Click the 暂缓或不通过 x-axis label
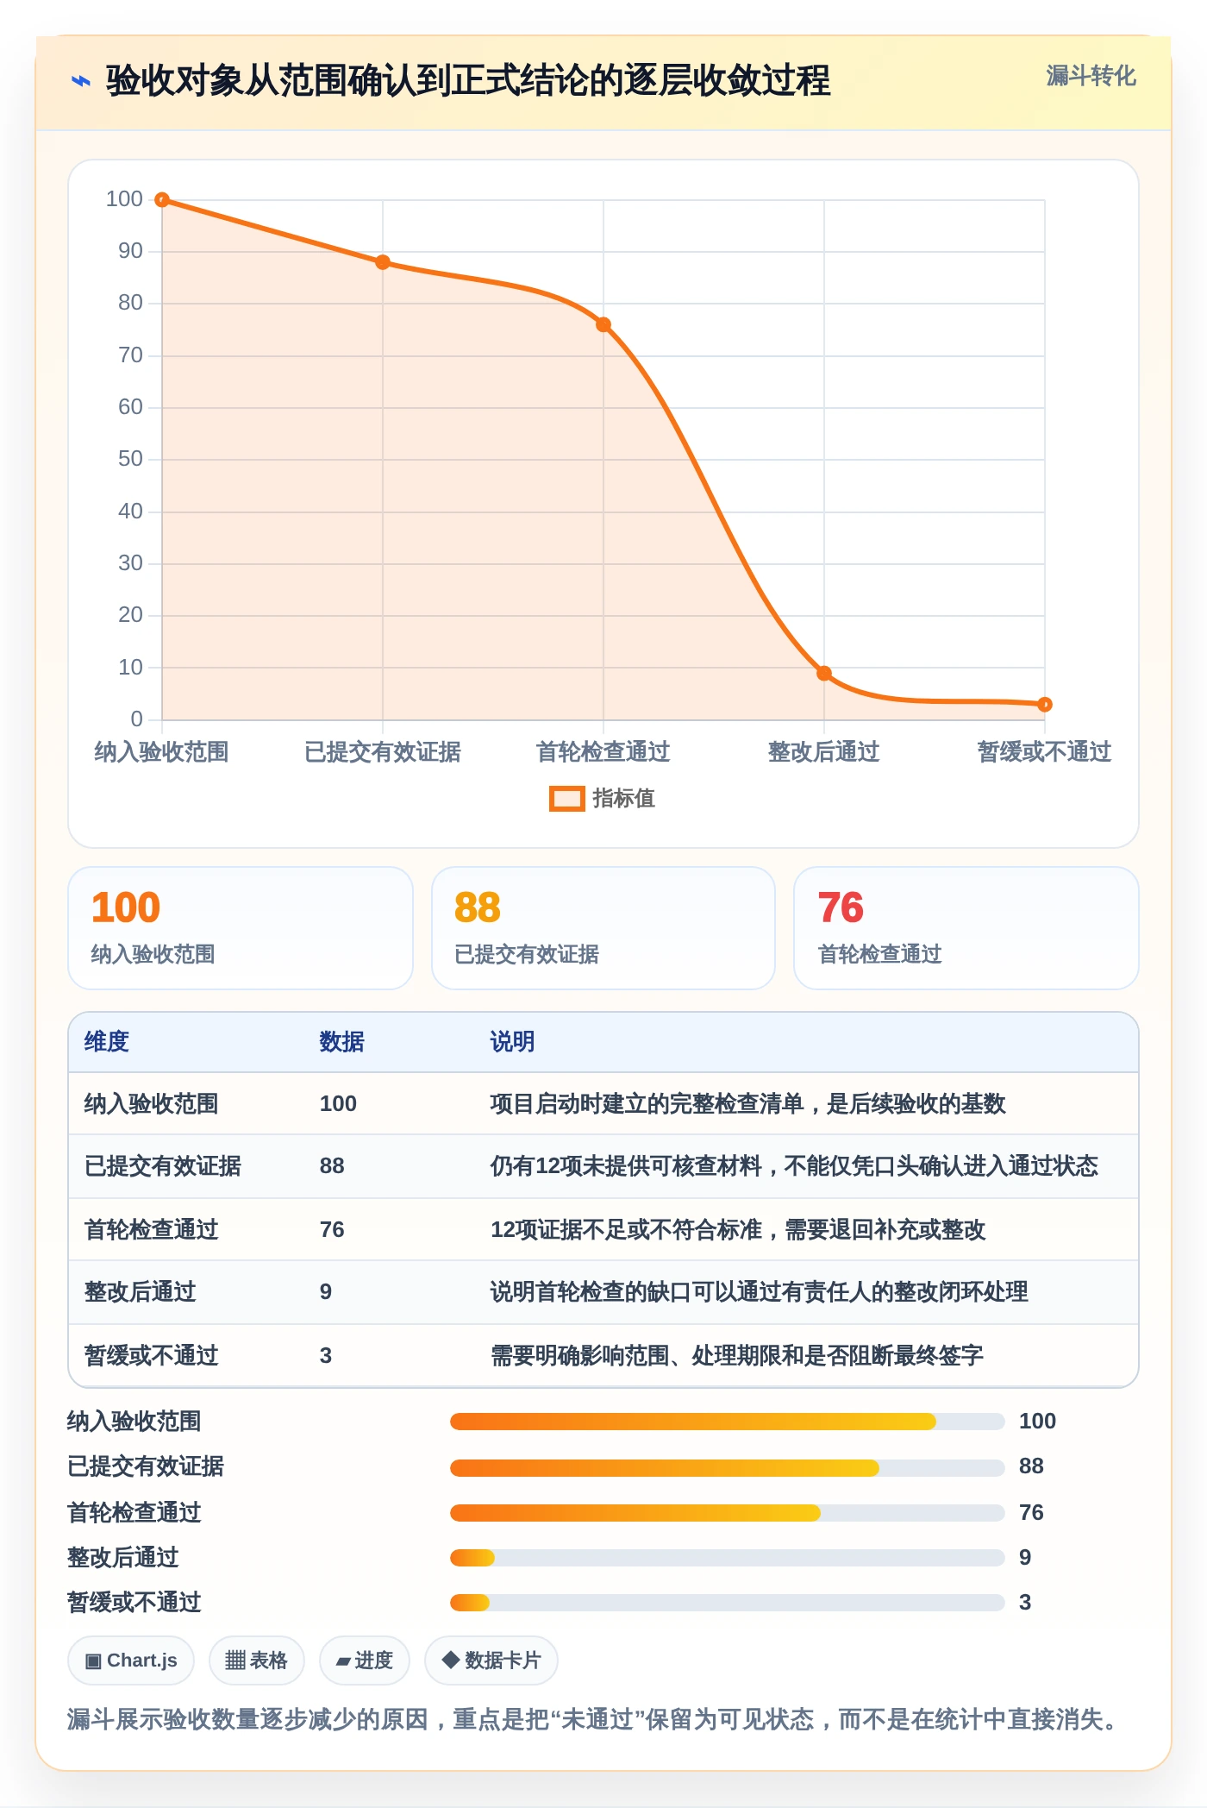The width and height of the screenshot is (1207, 1808). click(1045, 752)
